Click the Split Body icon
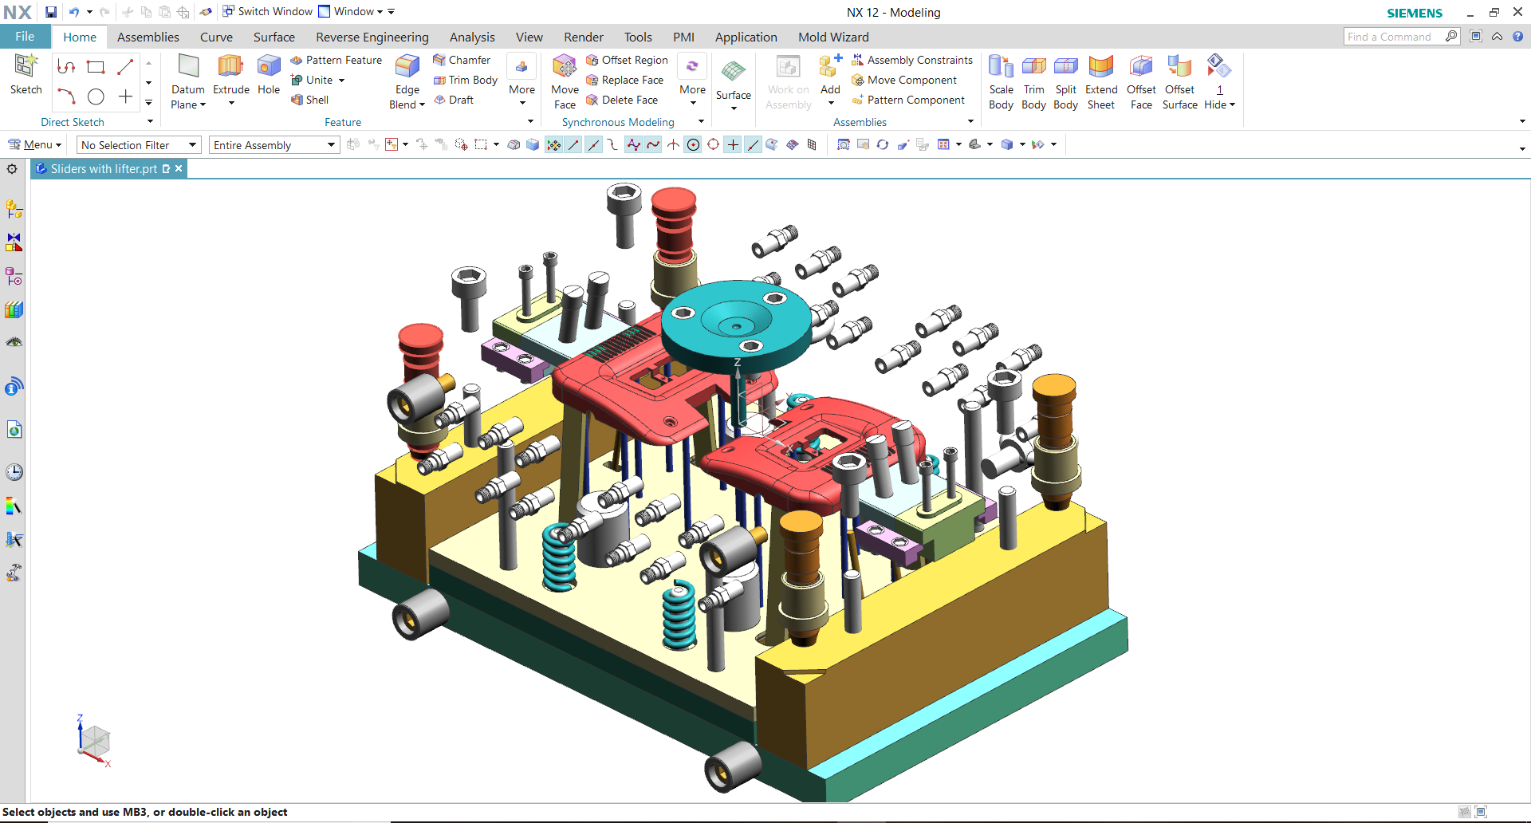The image size is (1531, 823). point(1066,67)
